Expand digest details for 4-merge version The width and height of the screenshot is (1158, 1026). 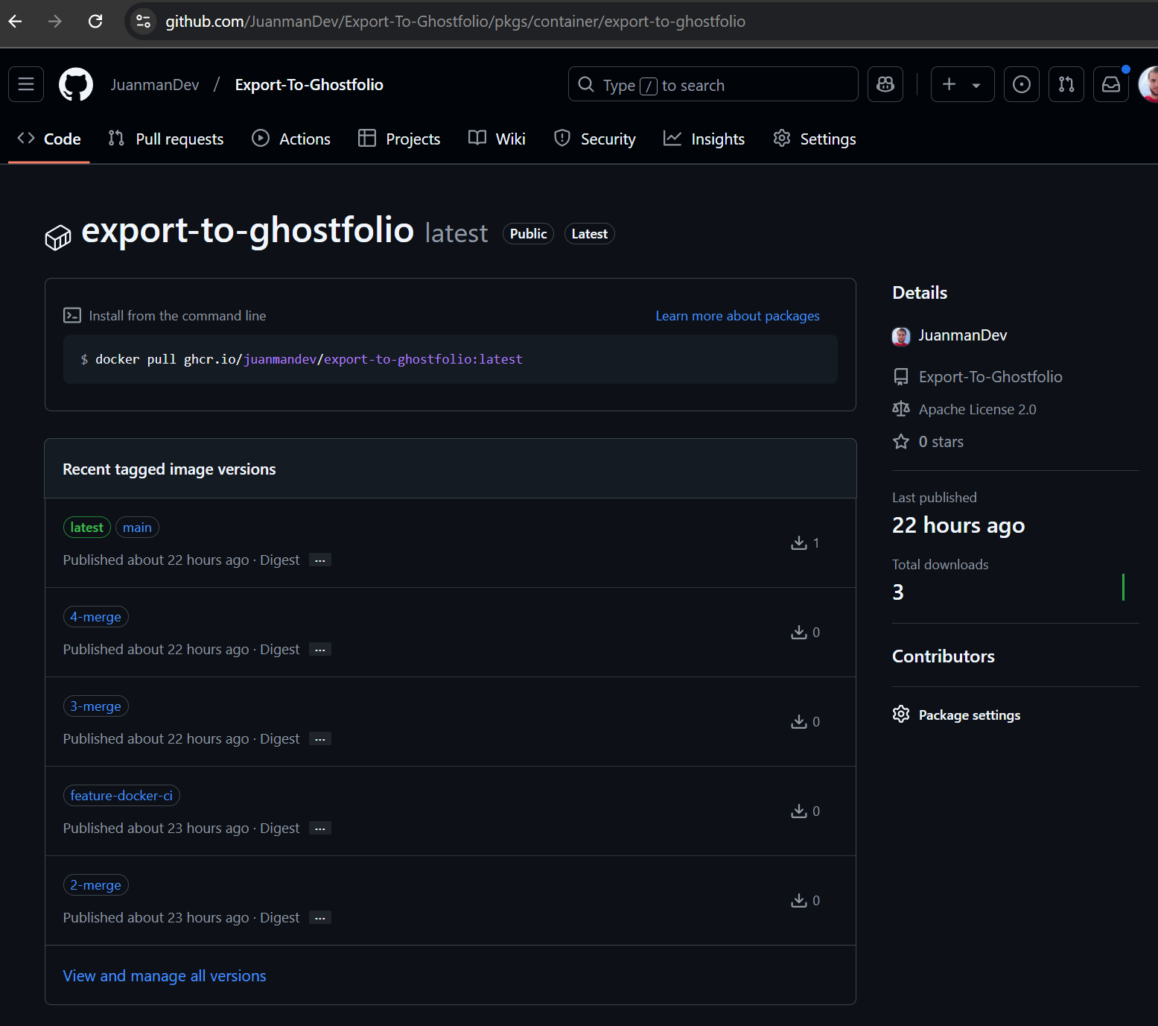(x=319, y=650)
